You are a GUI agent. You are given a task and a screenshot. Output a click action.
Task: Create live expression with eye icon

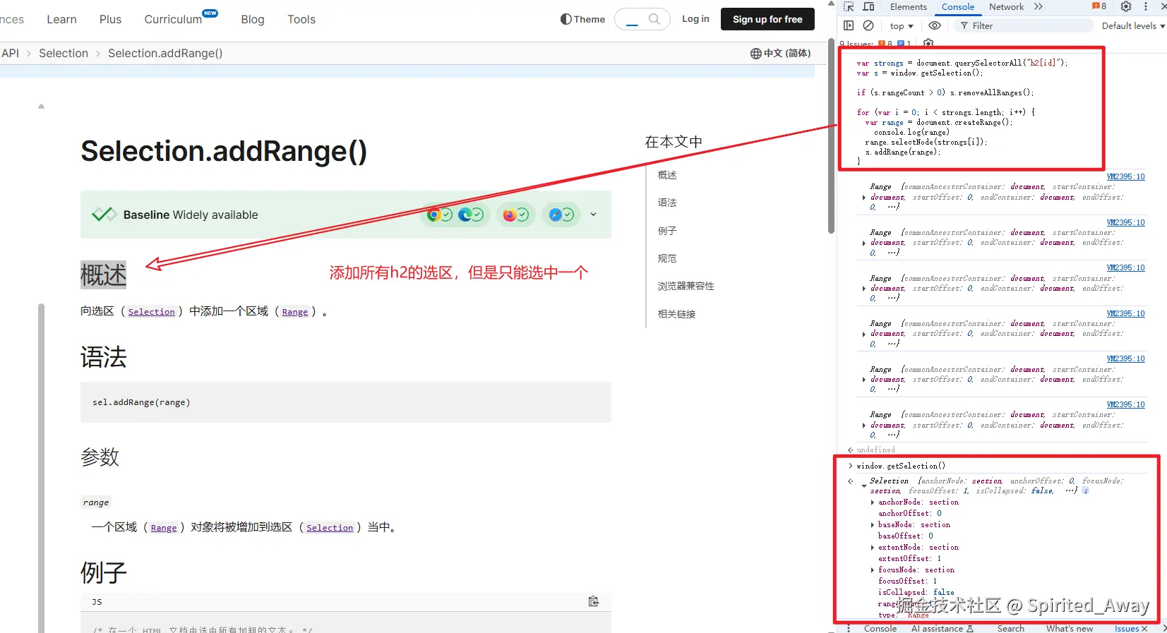click(935, 25)
